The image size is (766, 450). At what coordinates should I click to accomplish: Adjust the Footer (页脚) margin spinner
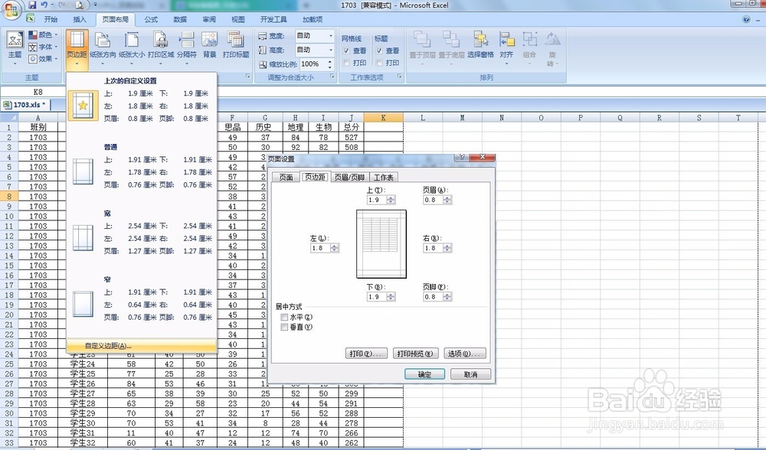[447, 297]
